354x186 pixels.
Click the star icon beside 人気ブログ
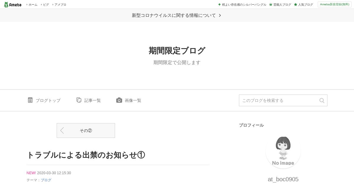point(296,4)
